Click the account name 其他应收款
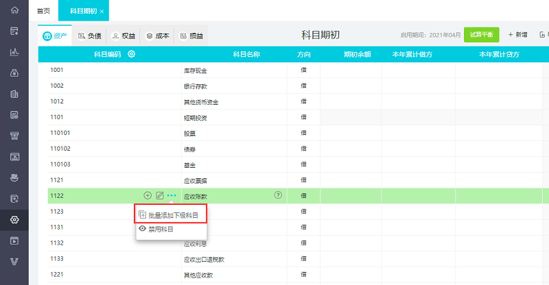Image resolution: width=549 pixels, height=285 pixels. 198,275
